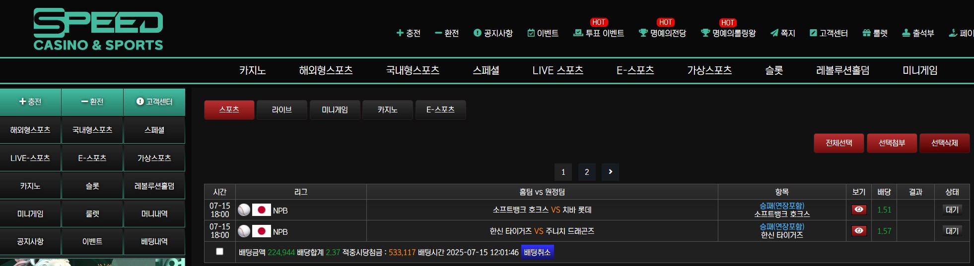Image resolution: width=974 pixels, height=266 pixels.
Task: Open 출석부 attendance icon link
Action: click(918, 33)
